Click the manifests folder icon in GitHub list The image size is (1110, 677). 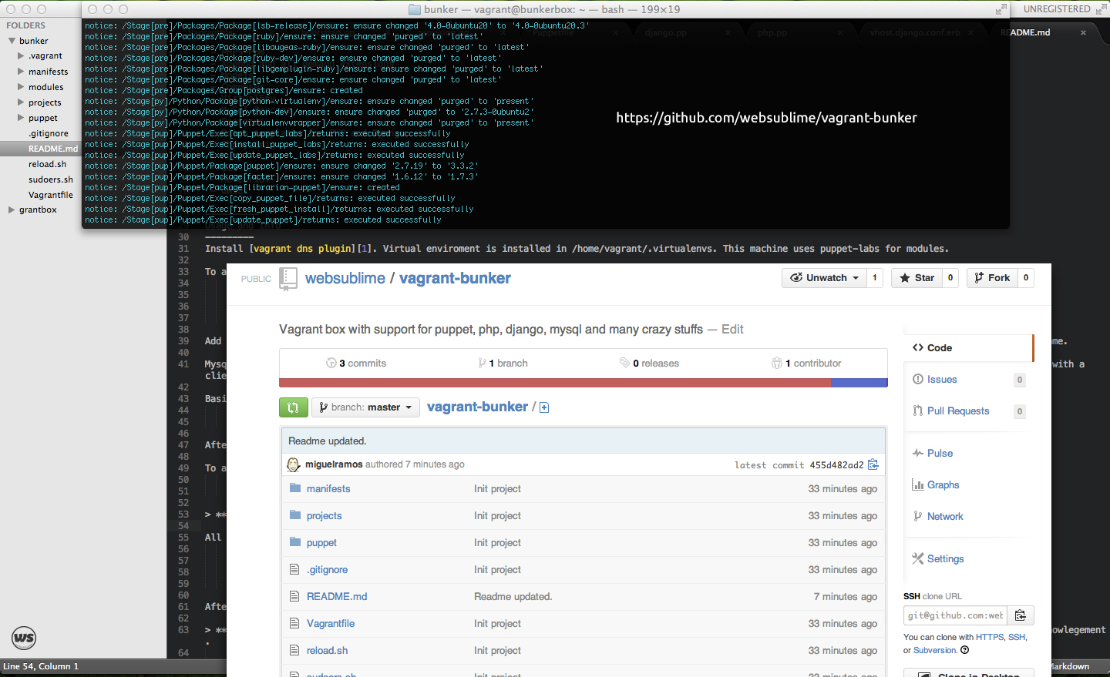pos(294,488)
